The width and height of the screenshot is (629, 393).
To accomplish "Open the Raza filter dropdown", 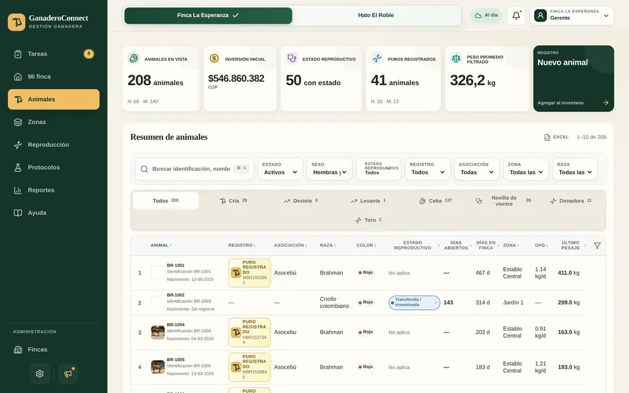I will [575, 169].
